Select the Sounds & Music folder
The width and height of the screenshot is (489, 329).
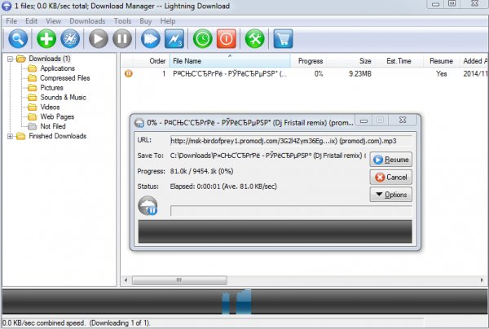point(63,97)
